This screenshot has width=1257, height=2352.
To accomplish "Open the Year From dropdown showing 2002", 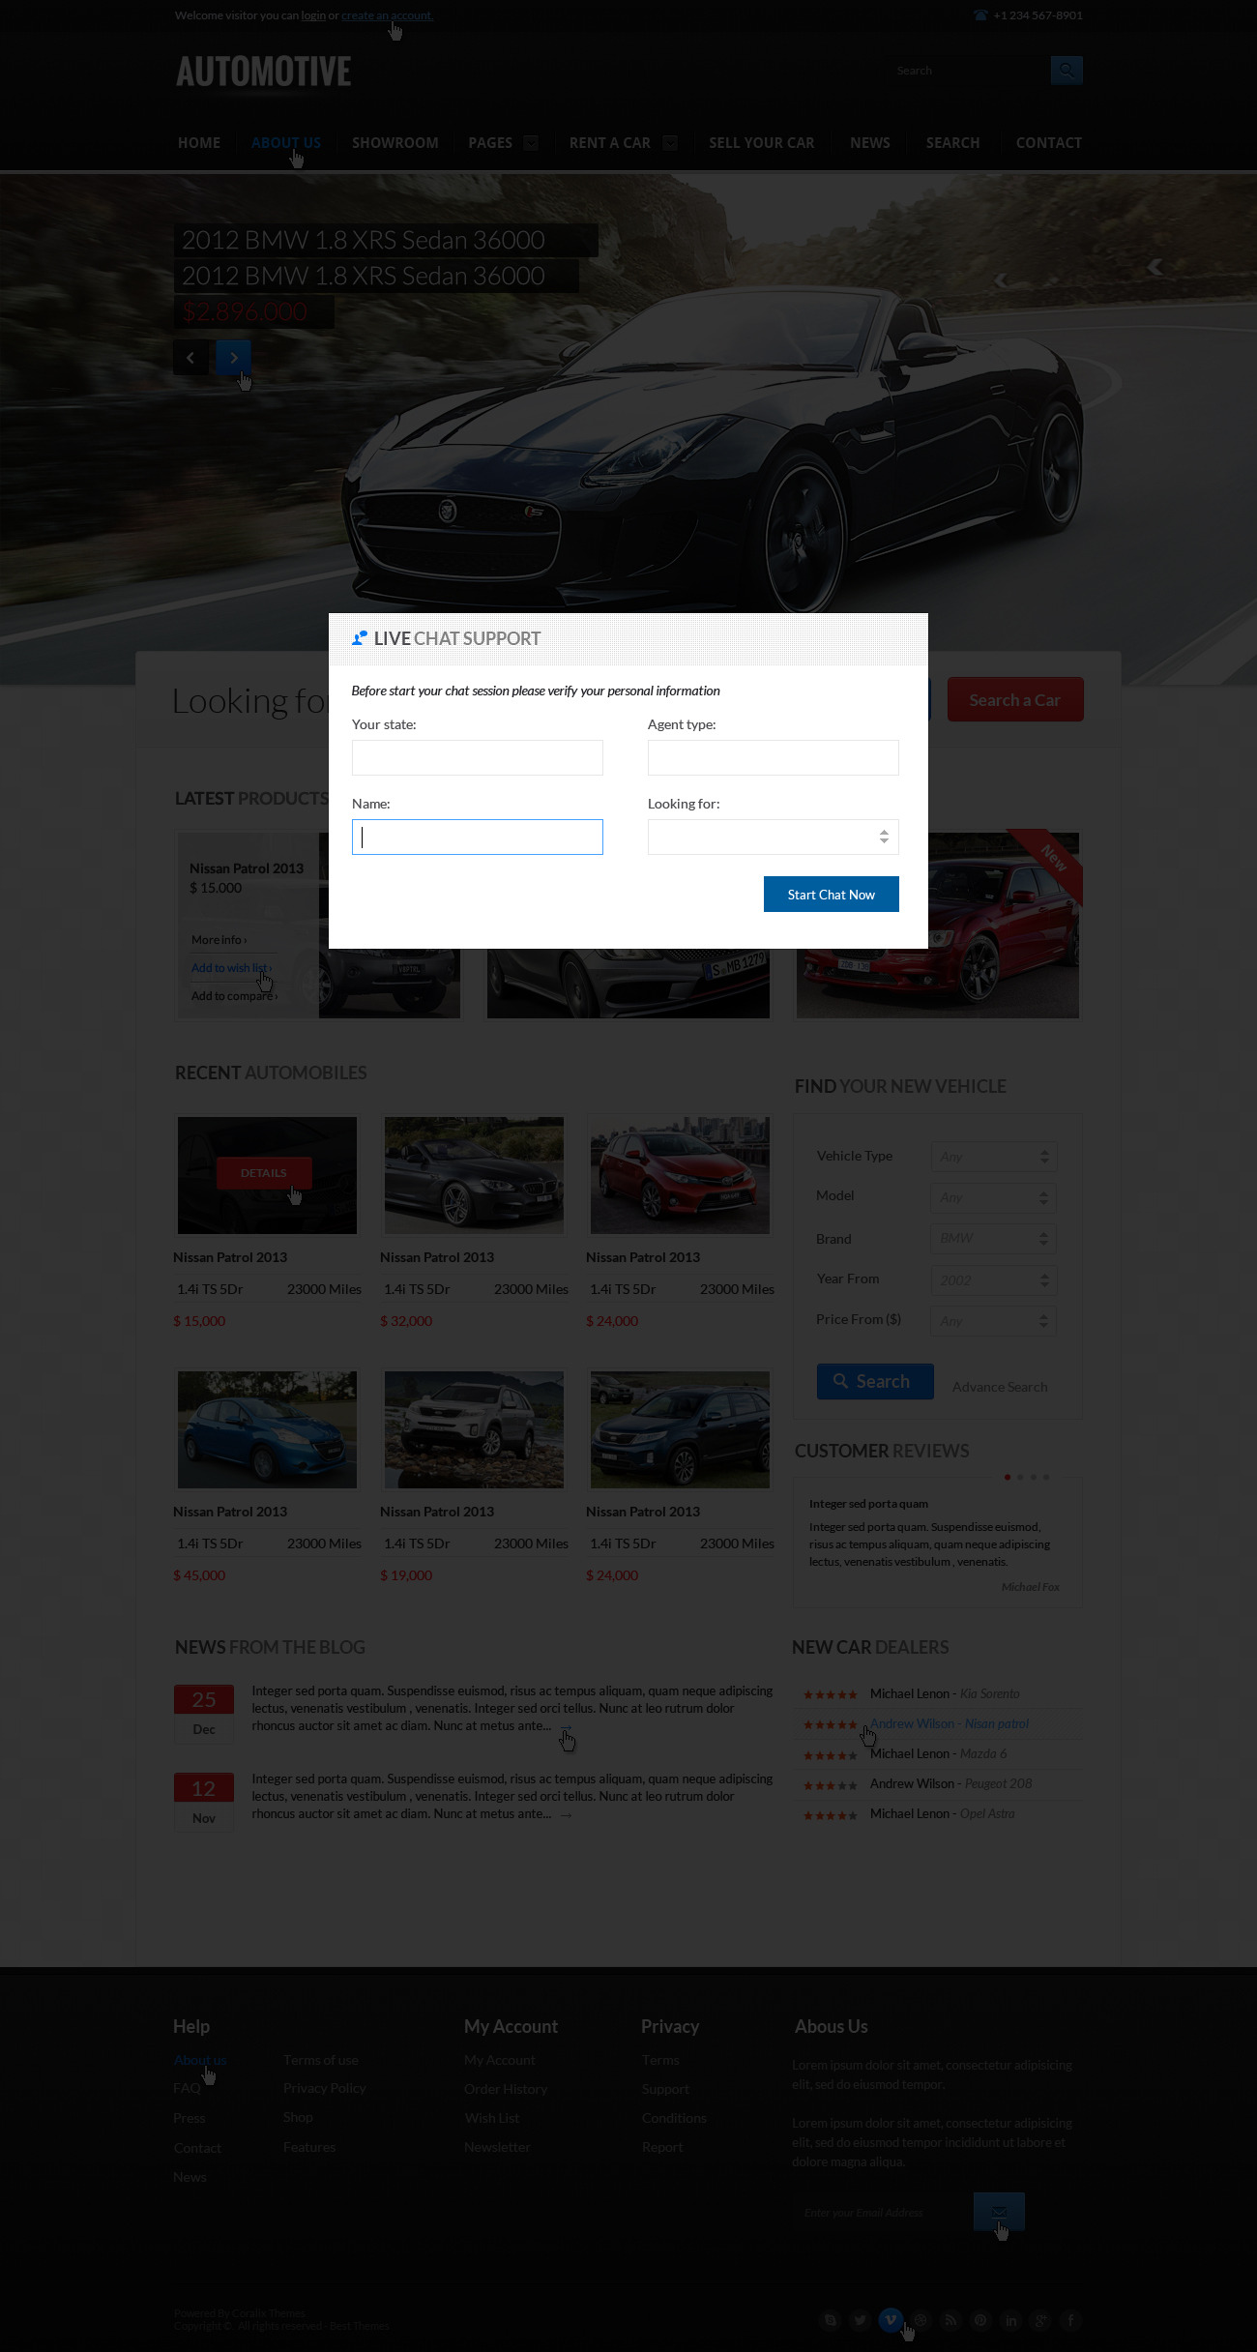I will click(993, 1280).
